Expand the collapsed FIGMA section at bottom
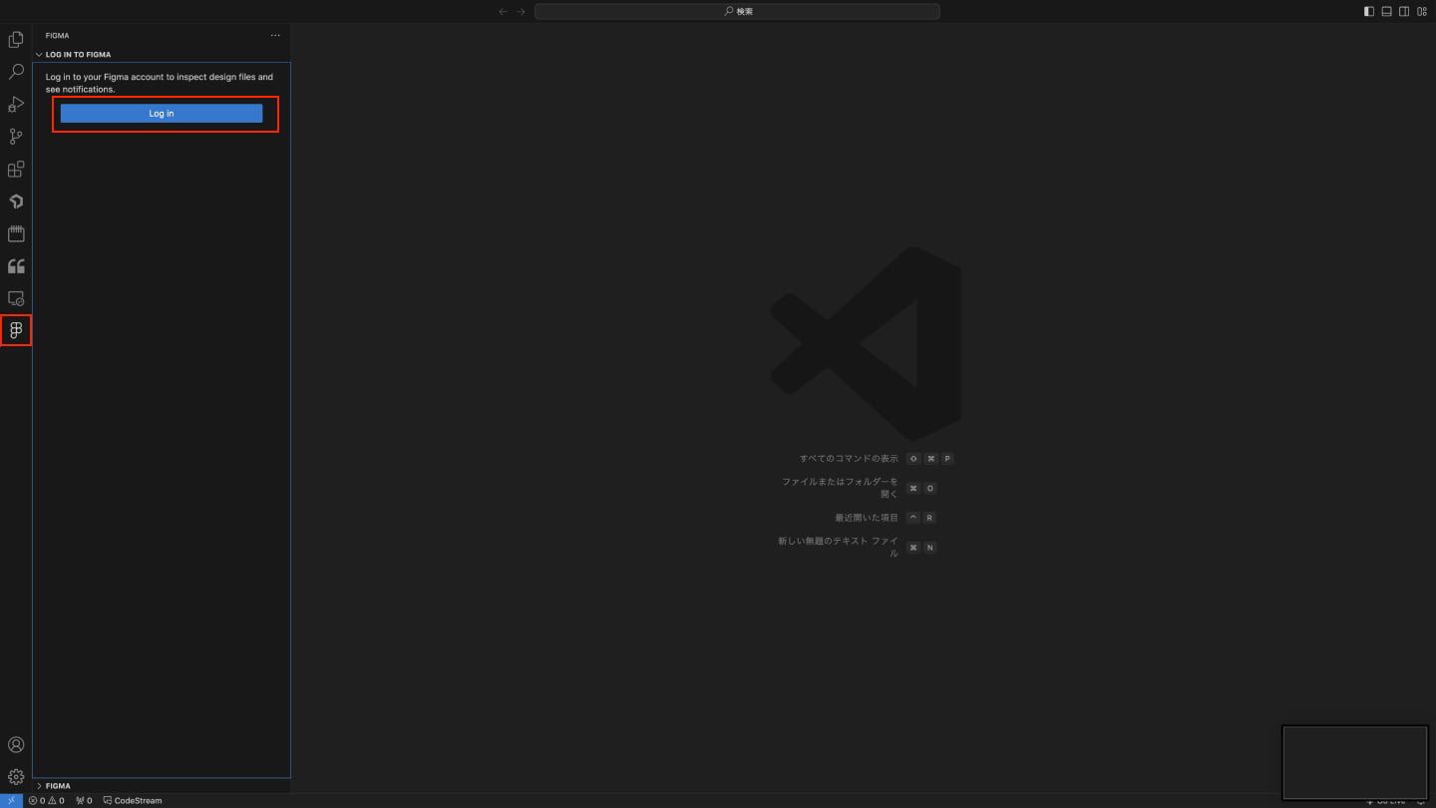 (x=58, y=786)
